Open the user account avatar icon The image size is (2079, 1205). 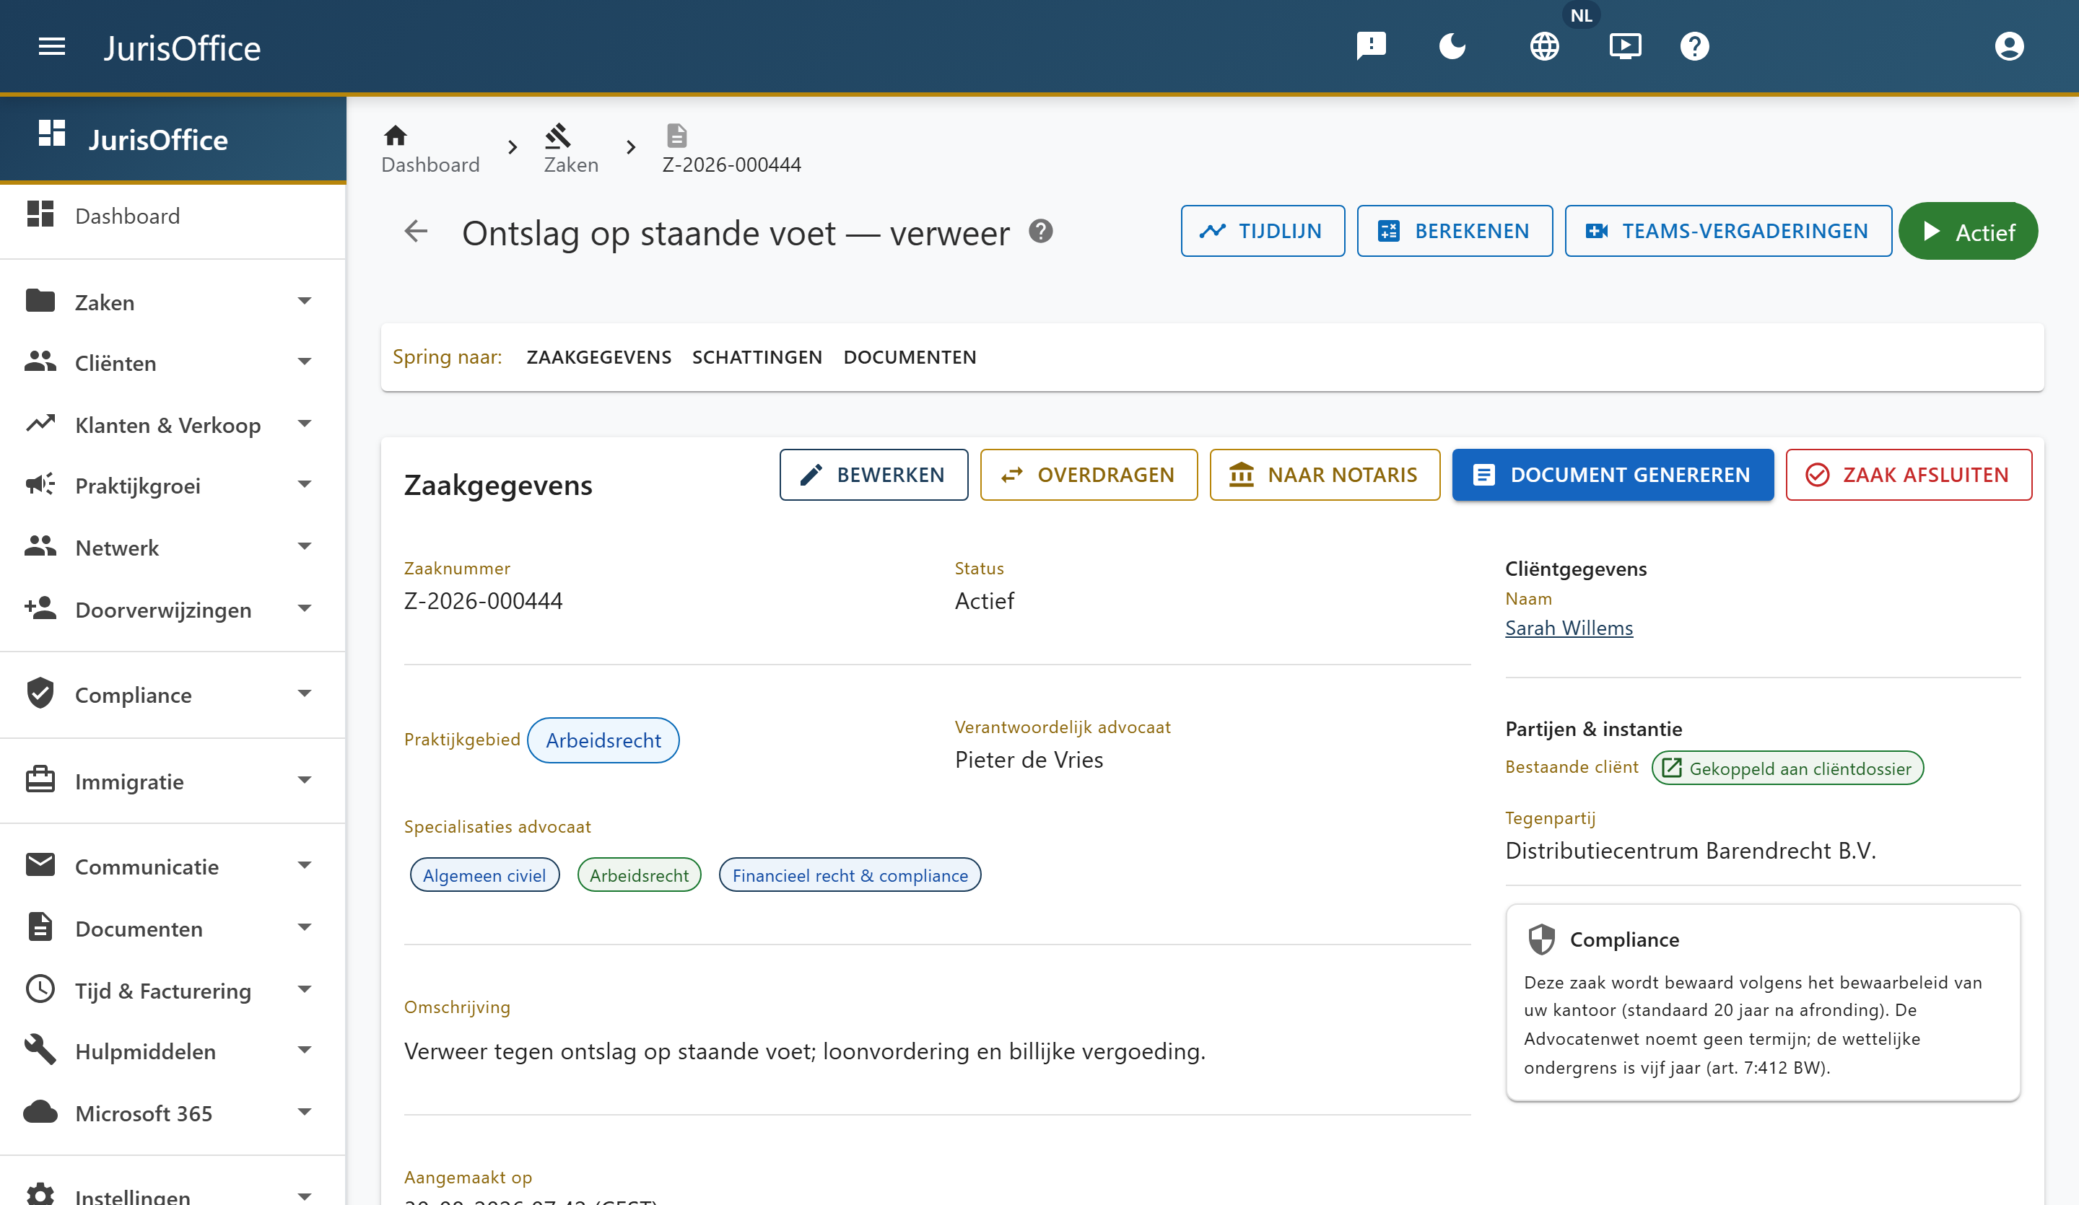(x=2010, y=46)
